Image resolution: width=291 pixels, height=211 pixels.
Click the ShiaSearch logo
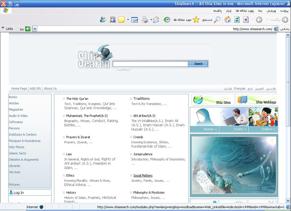tap(95, 57)
